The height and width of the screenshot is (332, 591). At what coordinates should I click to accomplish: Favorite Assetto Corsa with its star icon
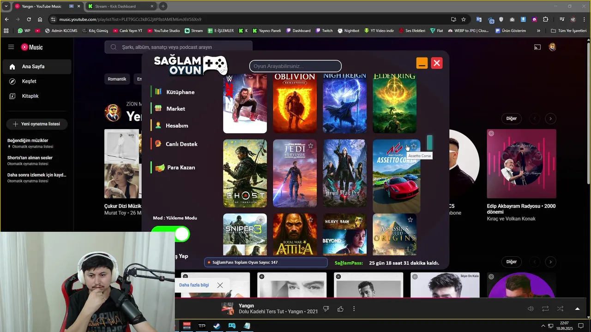click(414, 146)
